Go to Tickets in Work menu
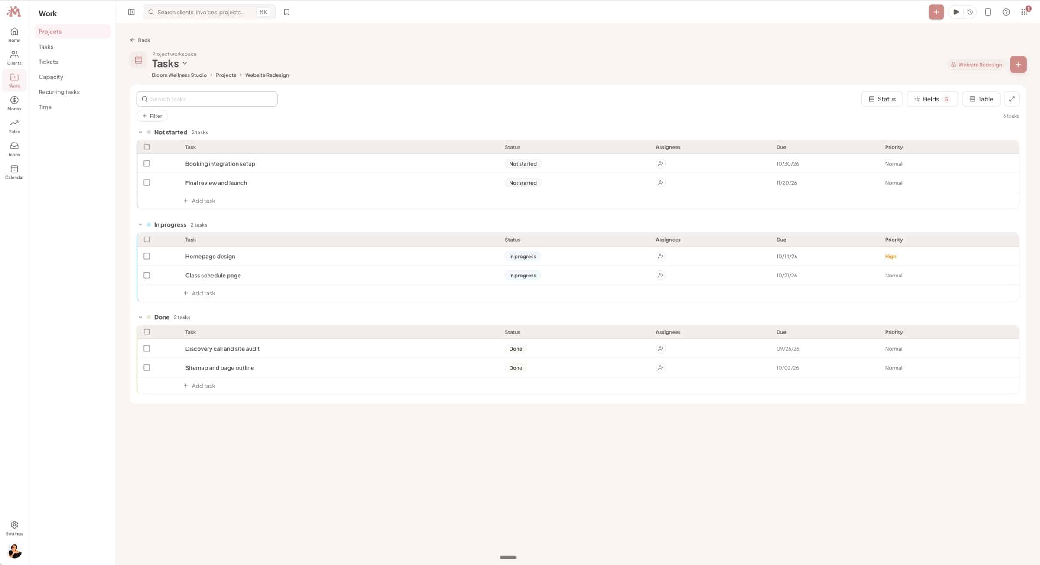Viewport: 1040px width, 565px height. pyautogui.click(x=48, y=62)
